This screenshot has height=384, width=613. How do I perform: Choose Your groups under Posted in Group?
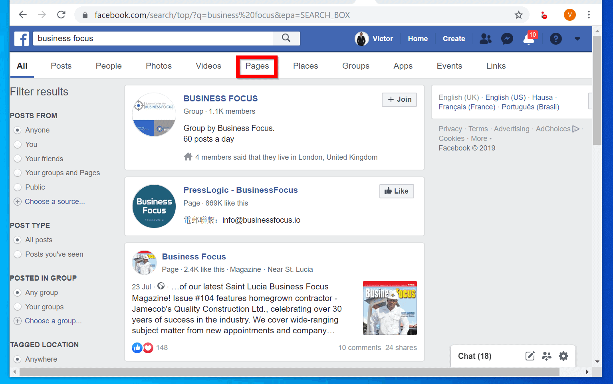[18, 307]
